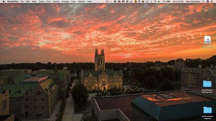This screenshot has height=121, width=216.
Task: Click the ScreenFlow recording camera menu bar icon
Action: [107, 1]
